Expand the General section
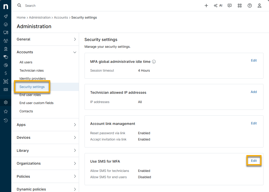The height and width of the screenshot is (192, 269). pos(45,39)
